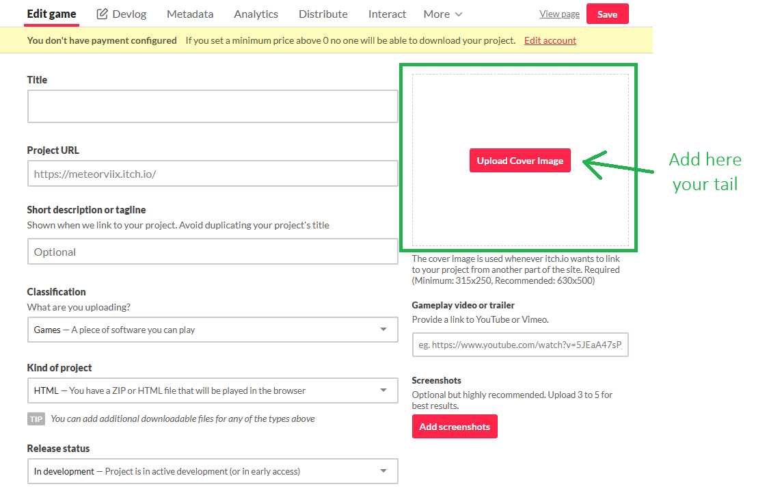The width and height of the screenshot is (769, 504).
Task: Switch to the Edit game tab
Action: click(x=51, y=14)
